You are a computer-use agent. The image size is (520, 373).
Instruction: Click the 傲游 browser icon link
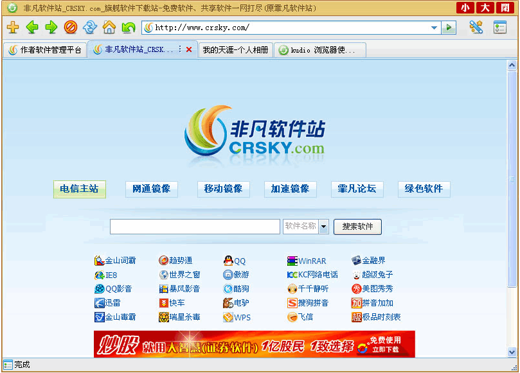pos(236,275)
